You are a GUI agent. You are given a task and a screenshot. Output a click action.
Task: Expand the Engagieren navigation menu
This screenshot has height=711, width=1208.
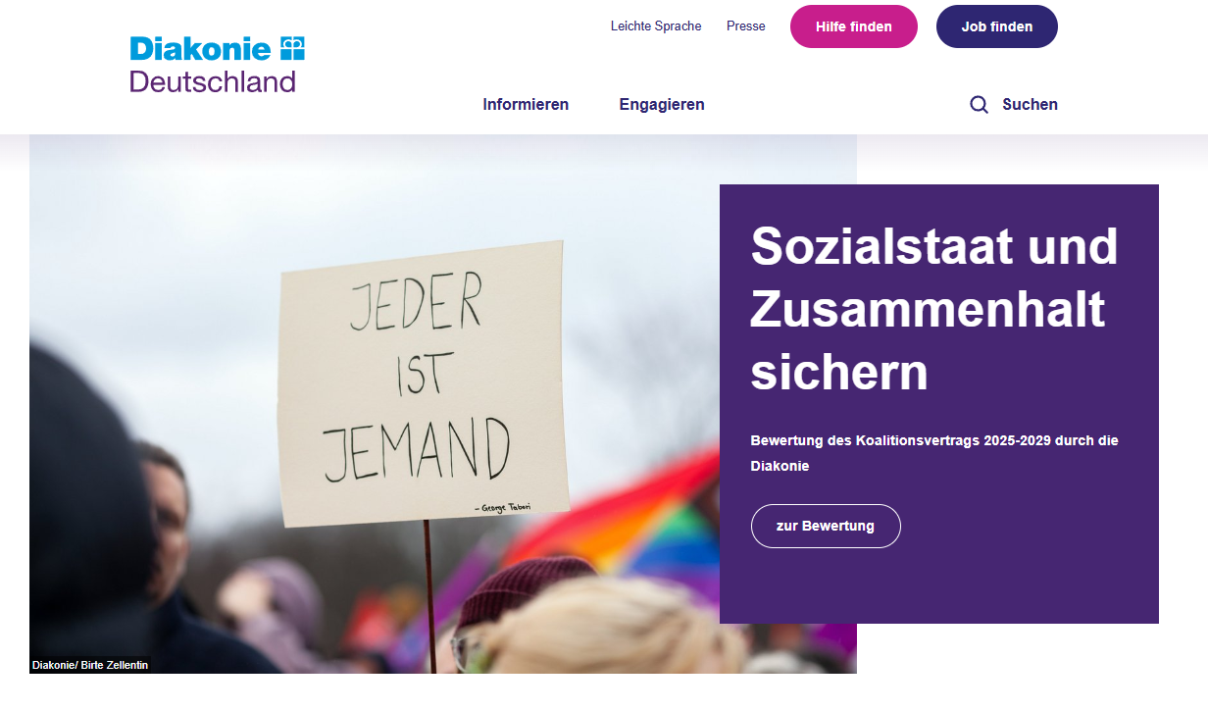coord(662,104)
